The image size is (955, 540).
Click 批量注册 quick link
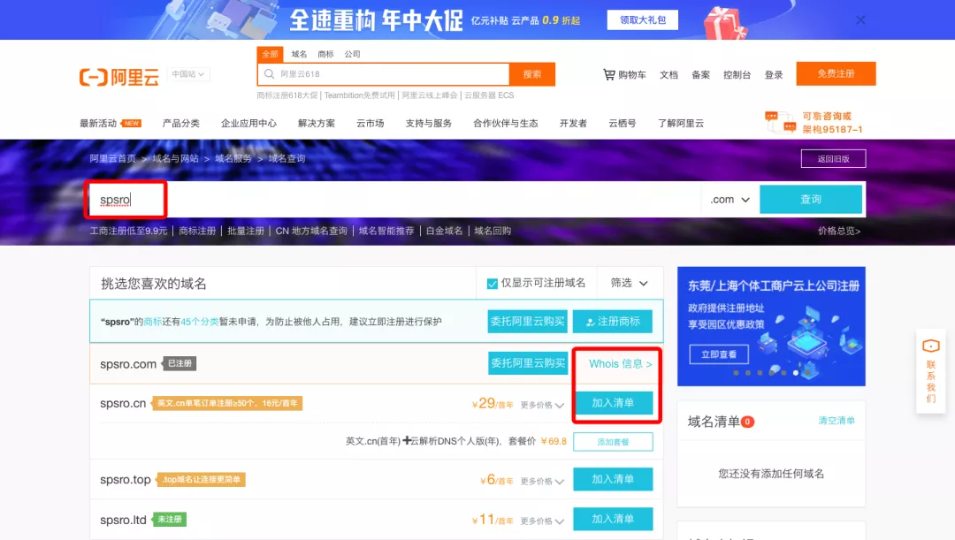(246, 231)
